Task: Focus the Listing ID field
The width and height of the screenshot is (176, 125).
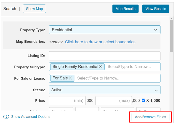Action: tap(105, 56)
